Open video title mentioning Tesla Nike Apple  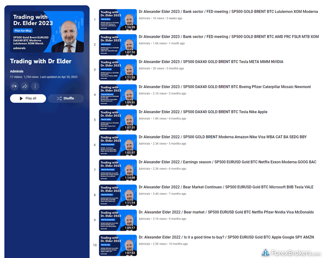click(203, 112)
